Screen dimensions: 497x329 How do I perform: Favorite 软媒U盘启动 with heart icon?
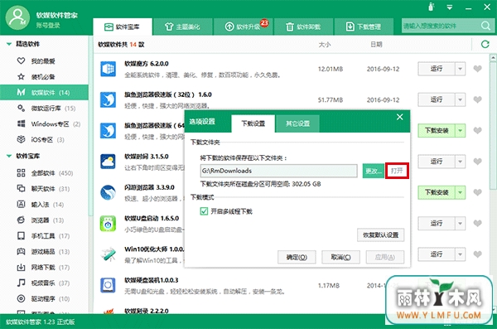point(477,224)
